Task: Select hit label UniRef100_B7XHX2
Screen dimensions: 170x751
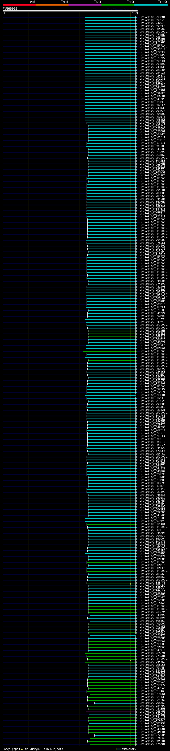Action: coord(152,738)
